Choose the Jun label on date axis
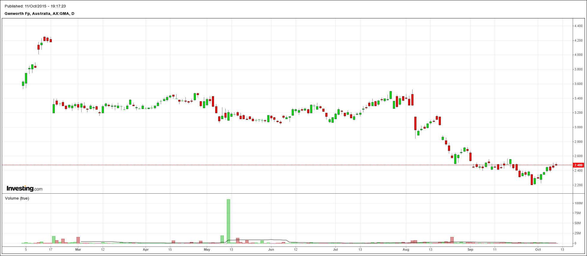Screen dimensions: 587x256 [271, 249]
